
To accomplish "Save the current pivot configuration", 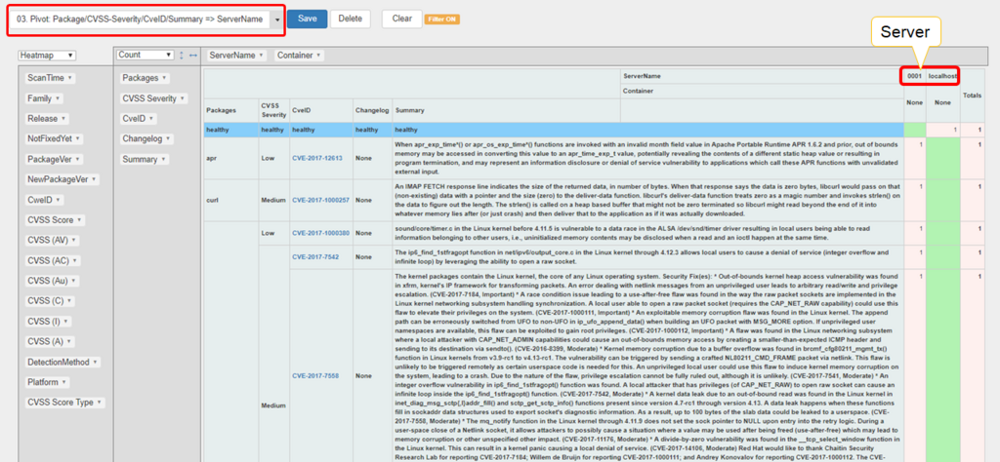I will click(x=307, y=19).
